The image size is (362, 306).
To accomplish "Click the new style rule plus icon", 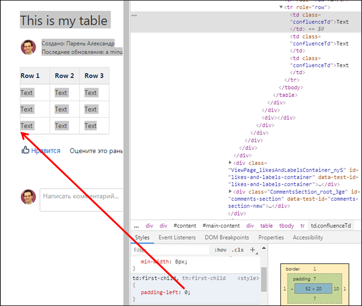I will coord(253,250).
